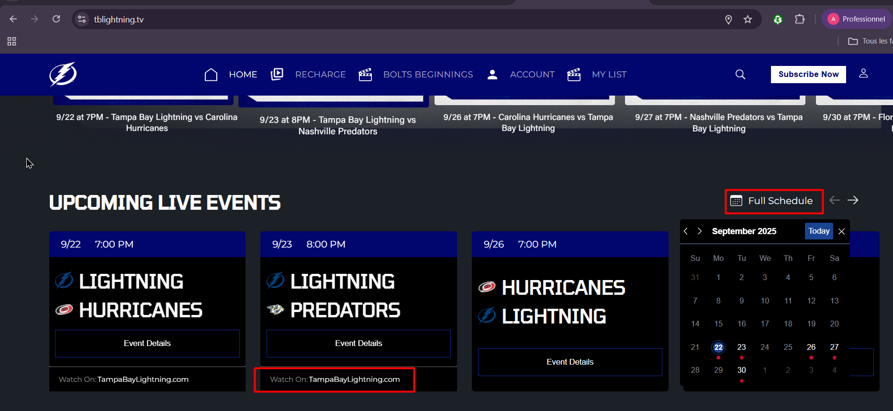
Task: Click the PREDATORS team name in 9/23 card
Action: [x=345, y=310]
